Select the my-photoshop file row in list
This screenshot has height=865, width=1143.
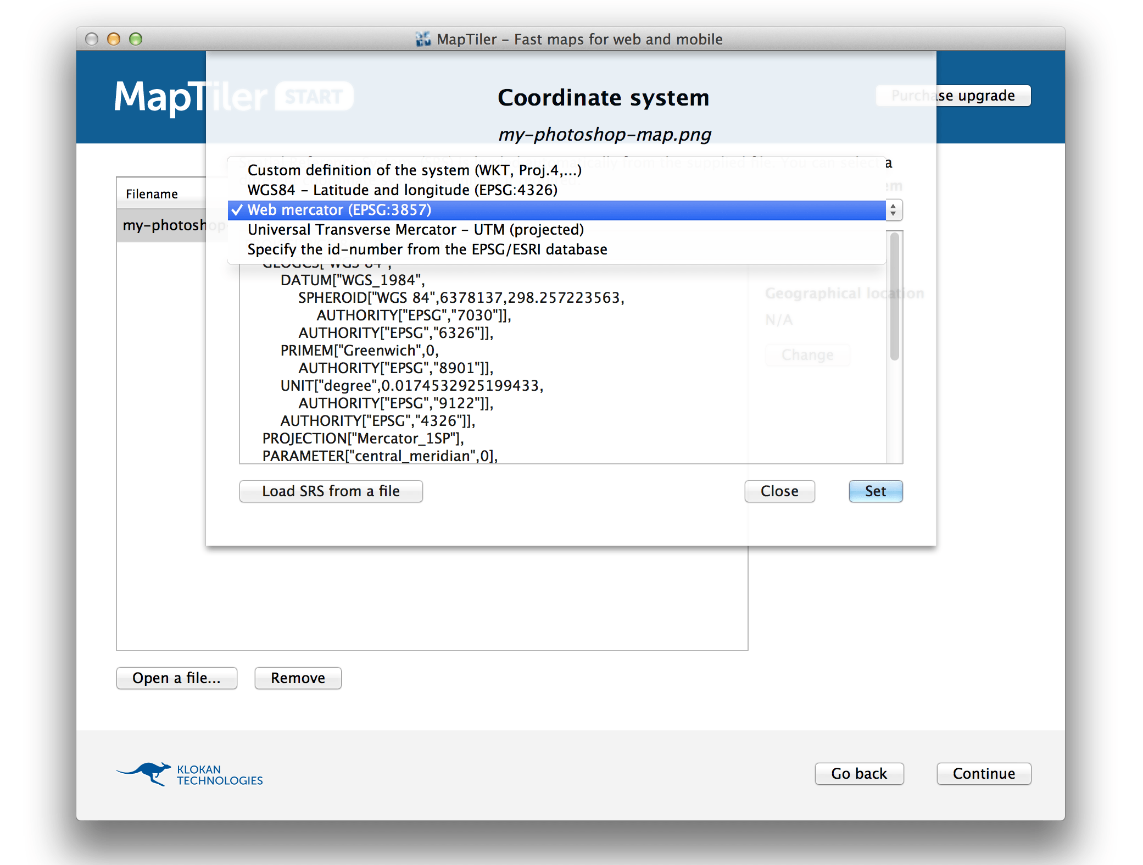(x=161, y=225)
